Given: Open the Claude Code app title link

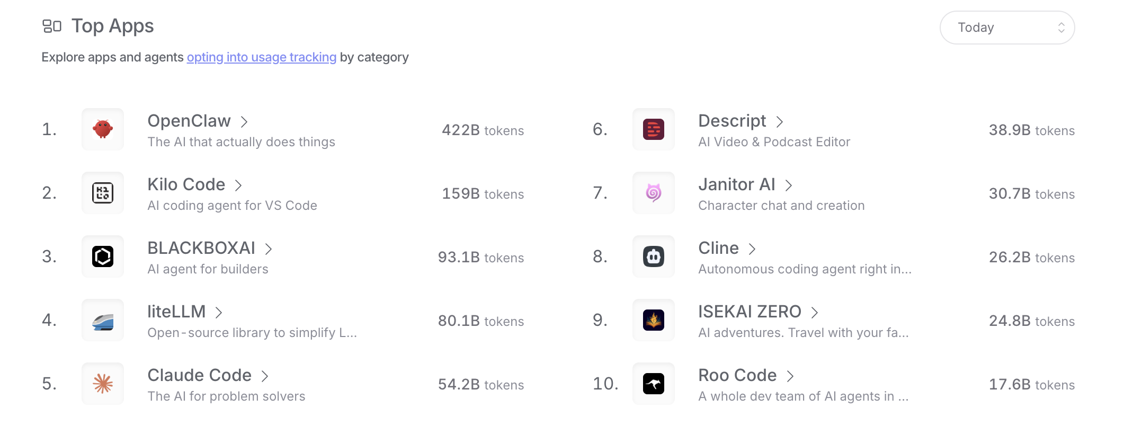Looking at the screenshot, I should (199, 375).
